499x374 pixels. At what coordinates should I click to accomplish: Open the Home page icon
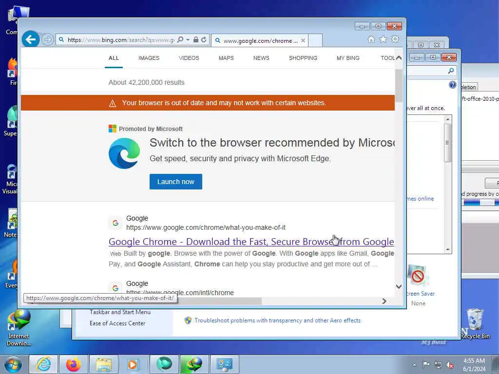point(371,39)
